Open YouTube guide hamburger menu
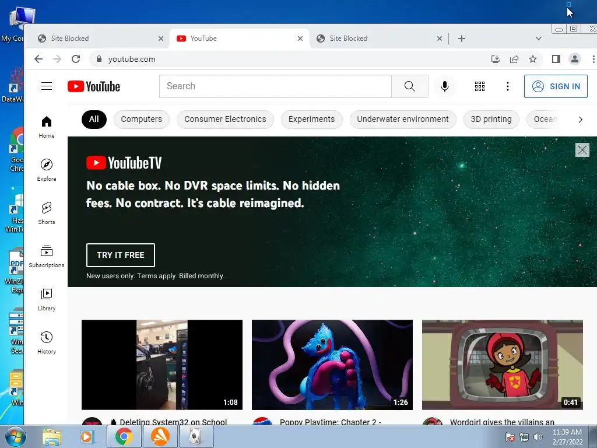The width and height of the screenshot is (597, 448). (47, 86)
